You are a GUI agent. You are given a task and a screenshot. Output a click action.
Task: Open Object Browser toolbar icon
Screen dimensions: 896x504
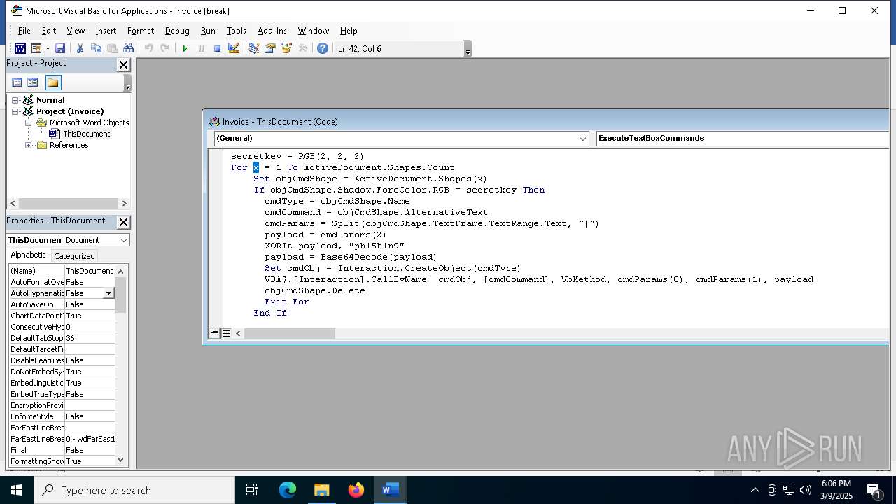[286, 48]
